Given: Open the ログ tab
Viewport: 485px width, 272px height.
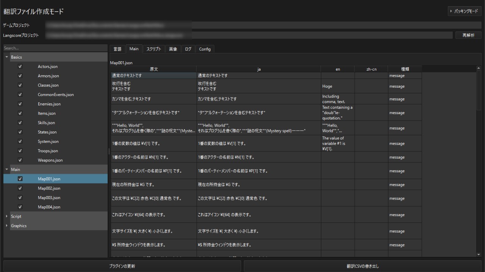Looking at the screenshot, I should (x=188, y=49).
